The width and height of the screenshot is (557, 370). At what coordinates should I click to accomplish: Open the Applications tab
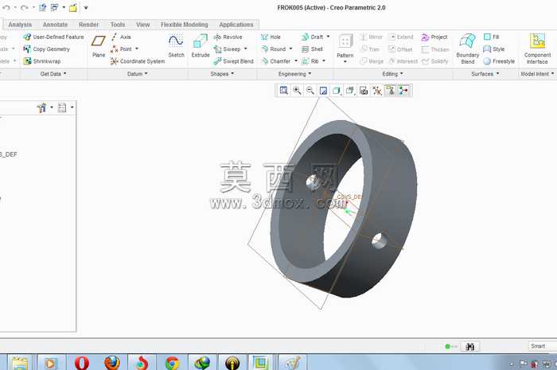coord(236,25)
